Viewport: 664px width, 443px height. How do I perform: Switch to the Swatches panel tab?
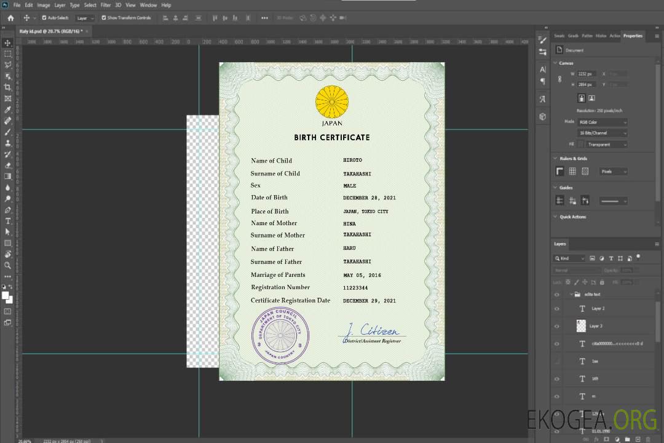[x=559, y=36]
